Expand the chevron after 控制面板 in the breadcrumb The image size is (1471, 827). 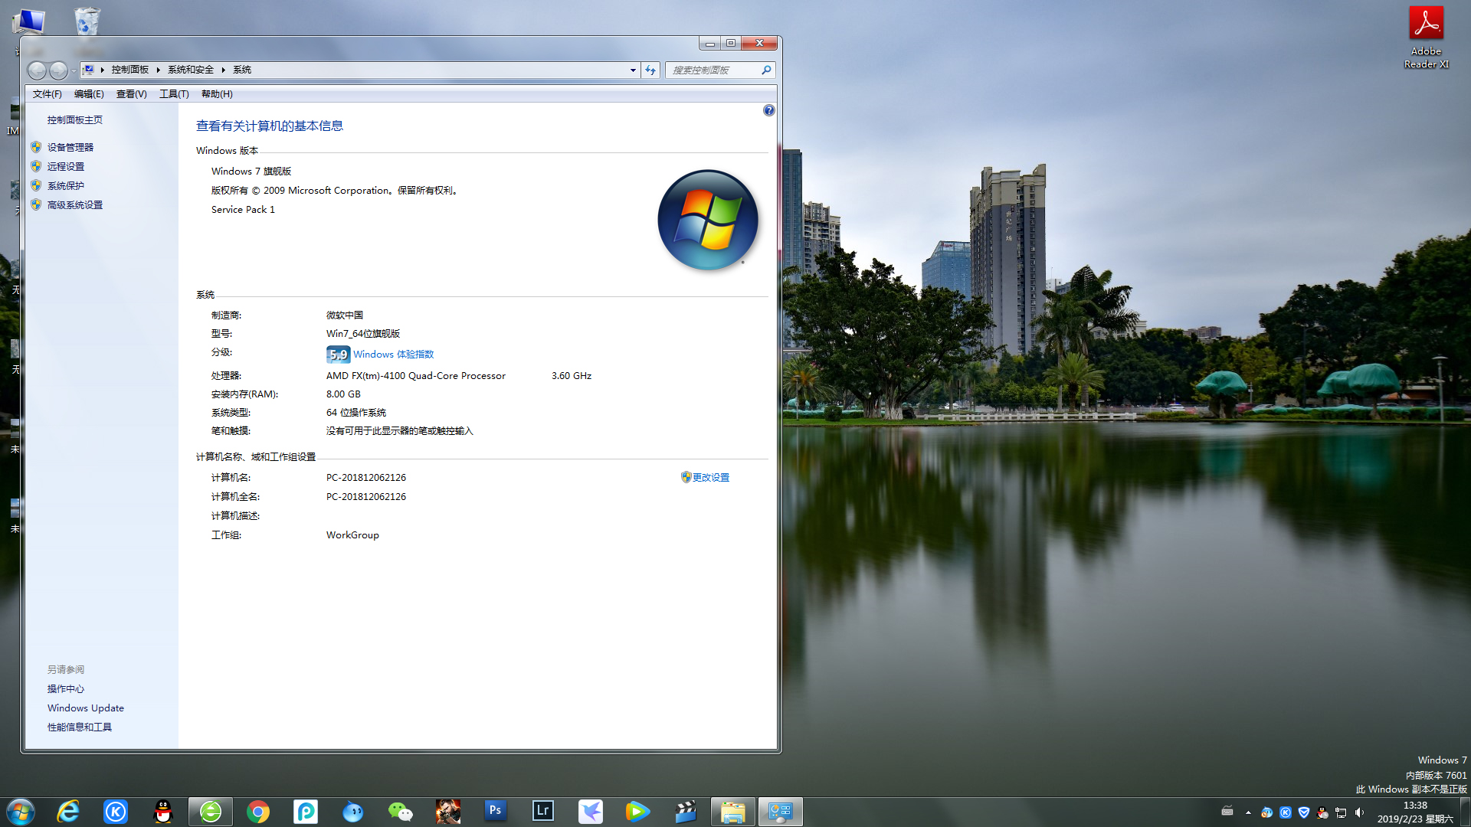click(x=158, y=70)
